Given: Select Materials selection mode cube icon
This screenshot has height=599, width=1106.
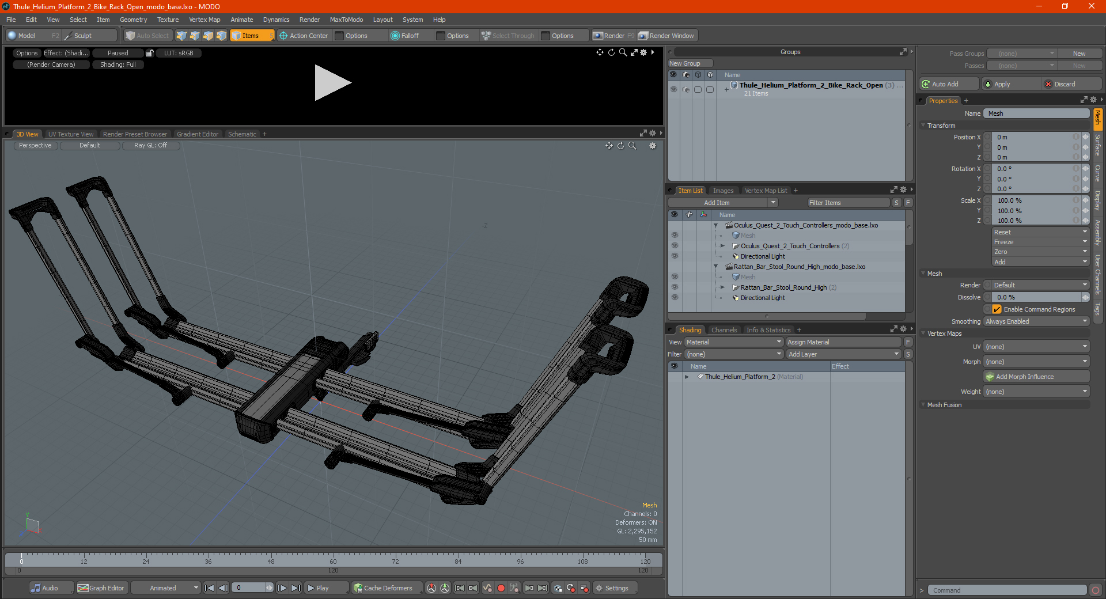Looking at the screenshot, I should 221,36.
